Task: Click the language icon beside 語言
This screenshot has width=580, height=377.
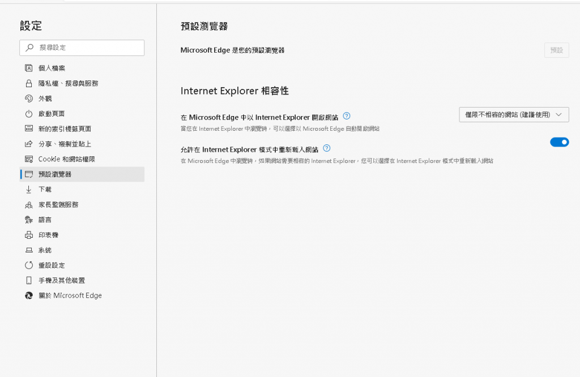Action: click(x=28, y=220)
